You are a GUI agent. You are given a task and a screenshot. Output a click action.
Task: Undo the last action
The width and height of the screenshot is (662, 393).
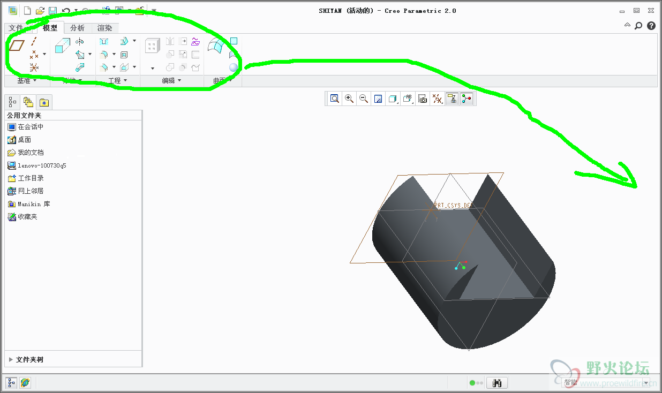(x=66, y=10)
